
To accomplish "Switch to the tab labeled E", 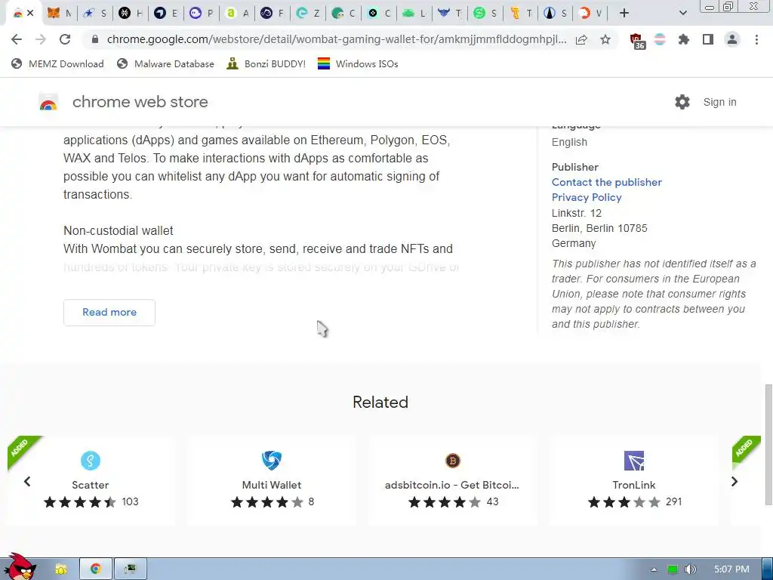I will 165,14.
